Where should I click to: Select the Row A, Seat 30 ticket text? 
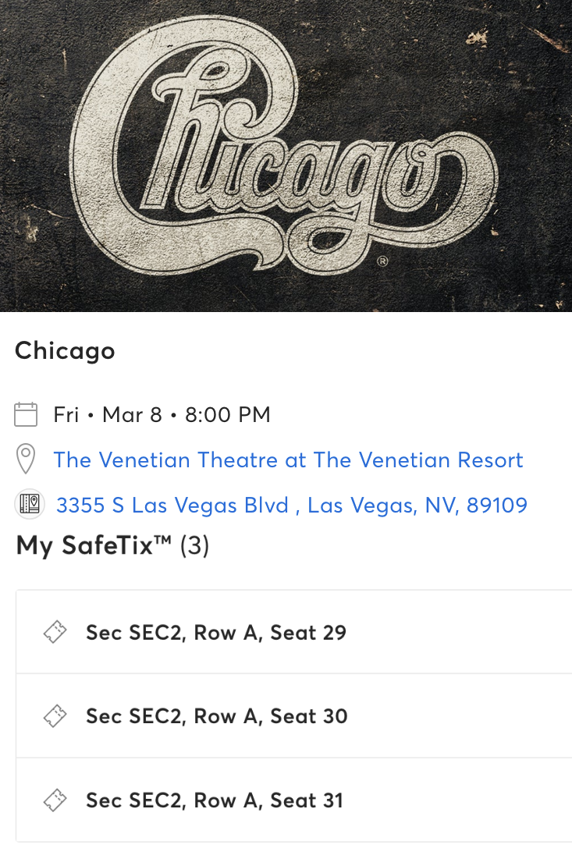(217, 716)
